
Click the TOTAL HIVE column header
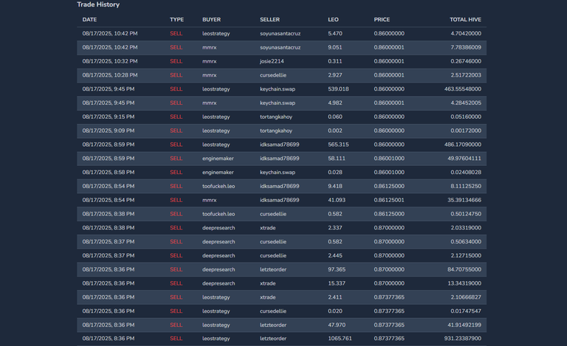click(x=465, y=19)
